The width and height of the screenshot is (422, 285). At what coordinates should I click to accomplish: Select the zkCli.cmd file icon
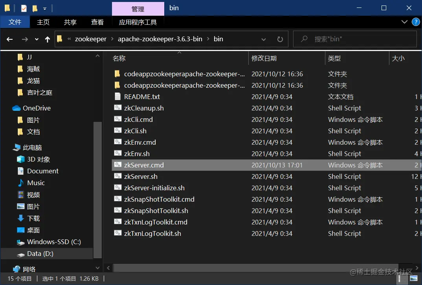[117, 119]
